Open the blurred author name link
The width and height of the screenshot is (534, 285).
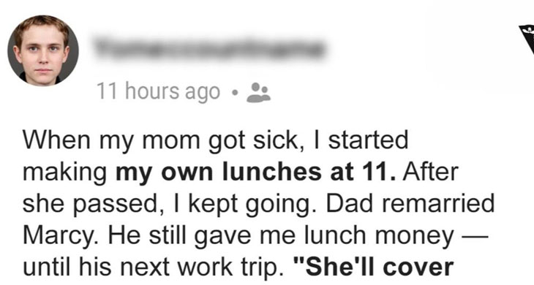click(208, 47)
